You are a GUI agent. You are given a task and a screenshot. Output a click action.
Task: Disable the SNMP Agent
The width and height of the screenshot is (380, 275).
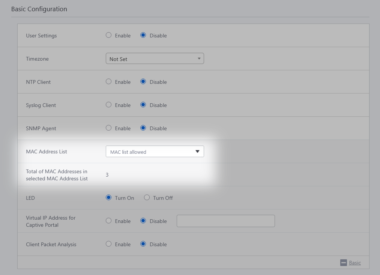coord(143,128)
